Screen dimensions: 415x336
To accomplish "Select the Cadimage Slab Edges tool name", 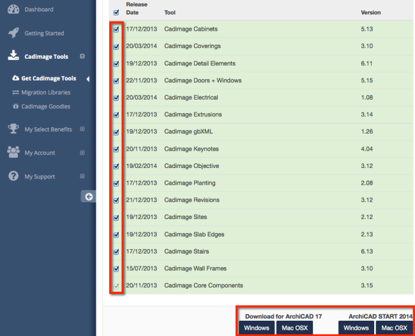I will [x=194, y=234].
